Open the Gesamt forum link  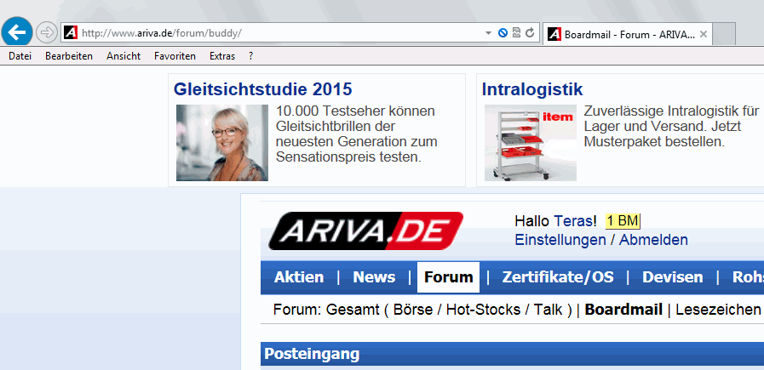click(x=353, y=310)
